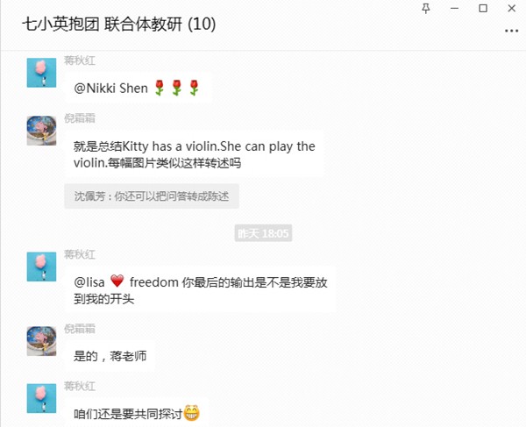This screenshot has width=526, height=427.
Task: Pin this chat window on top
Action: point(426,9)
